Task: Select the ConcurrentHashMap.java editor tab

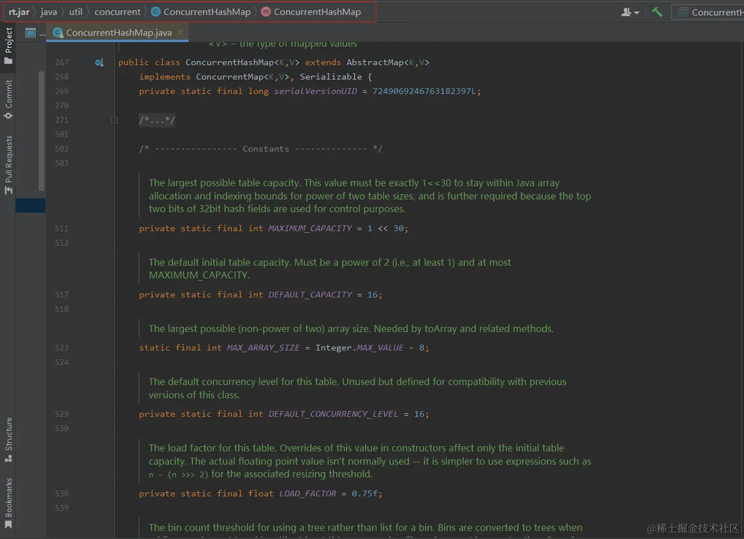Action: (119, 32)
